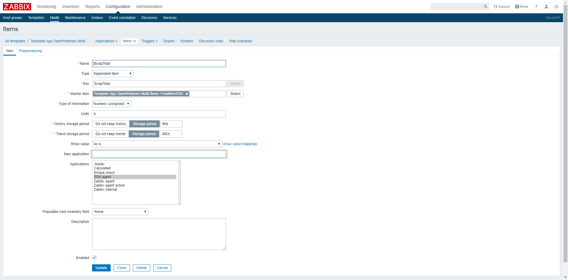Open the user profile icon
Image resolution: width=568 pixels, height=280 pixels.
[546, 7]
